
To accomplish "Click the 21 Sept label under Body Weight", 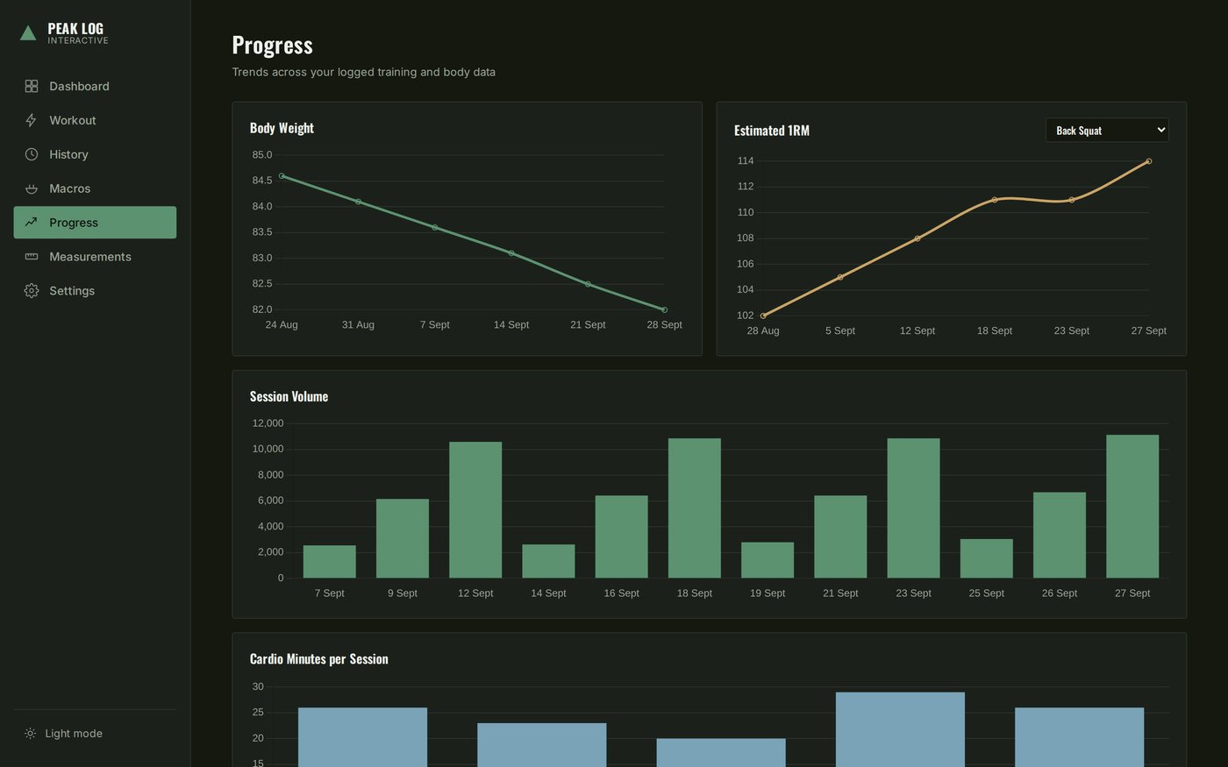I will click(x=588, y=324).
